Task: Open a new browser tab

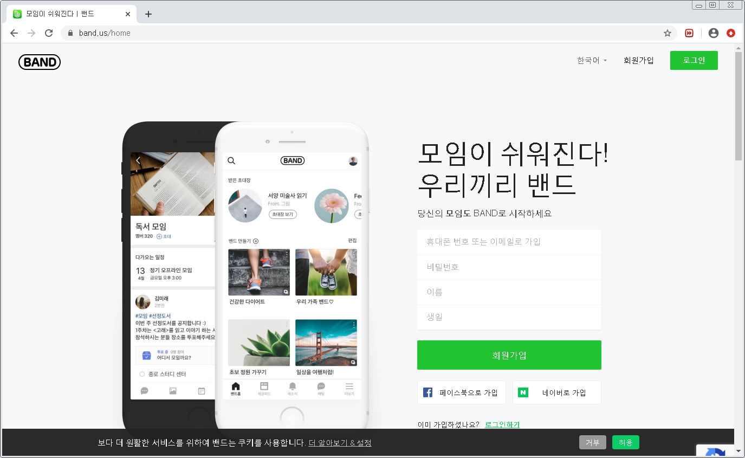Action: tap(148, 14)
